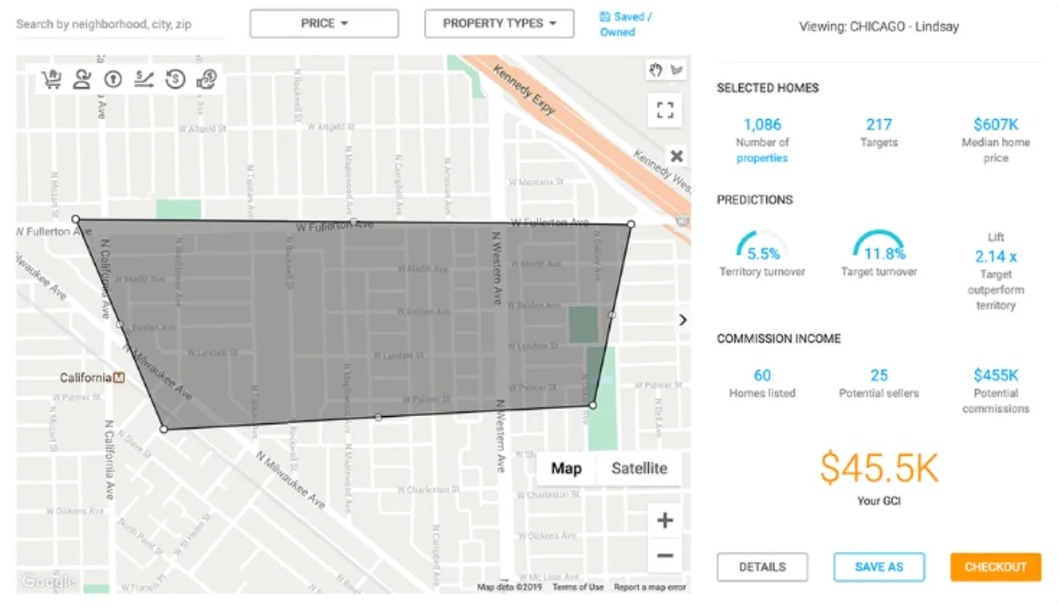Remove the drawn territory with the X icon
The image size is (1059, 608).
(x=676, y=155)
